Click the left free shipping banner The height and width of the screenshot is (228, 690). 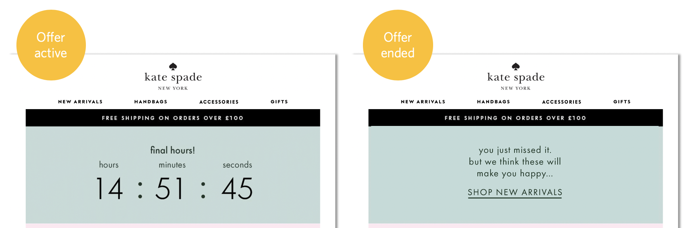(x=173, y=118)
